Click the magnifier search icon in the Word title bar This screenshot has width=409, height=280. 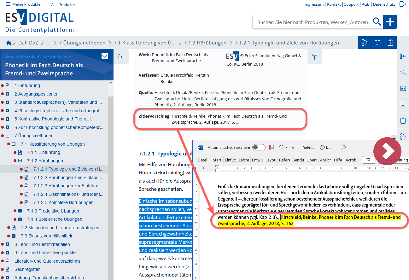coord(344,147)
